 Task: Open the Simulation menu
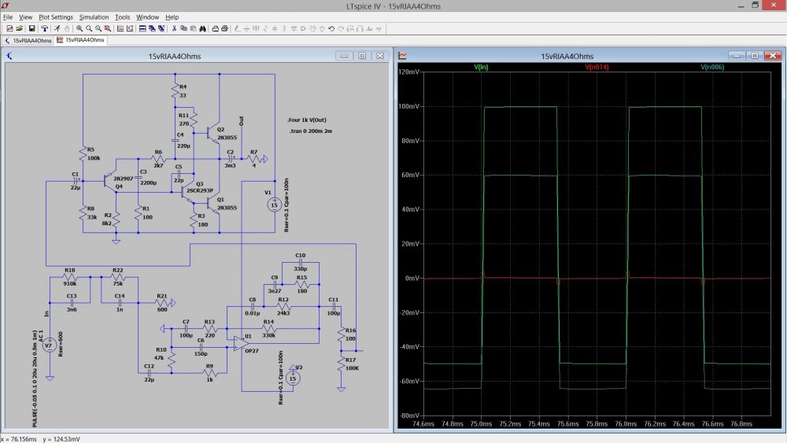[94, 17]
